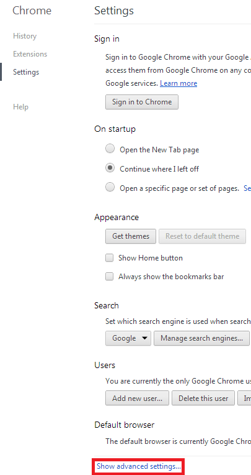
Task: Click the Add new user button
Action: 137,398
